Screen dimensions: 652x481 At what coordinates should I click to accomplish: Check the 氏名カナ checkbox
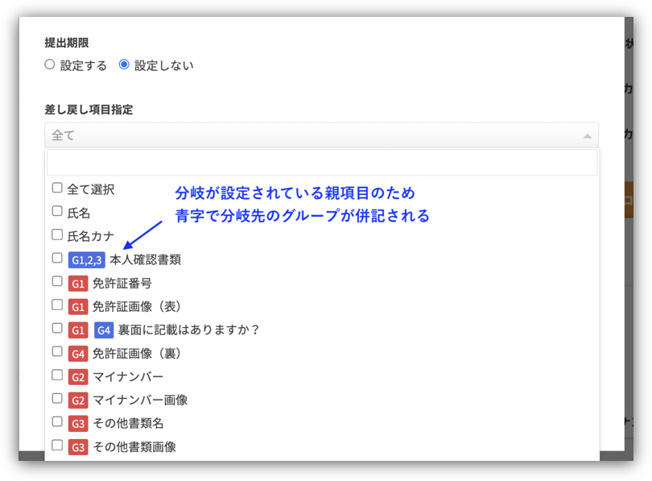(x=56, y=234)
